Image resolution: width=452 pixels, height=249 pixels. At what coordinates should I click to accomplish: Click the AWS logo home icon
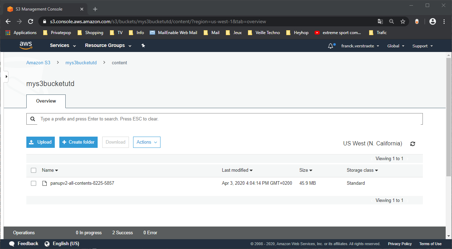point(26,46)
